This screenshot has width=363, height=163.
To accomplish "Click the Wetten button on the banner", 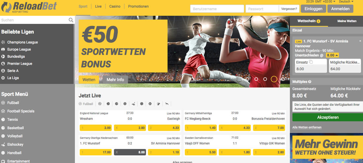I will (x=89, y=80).
